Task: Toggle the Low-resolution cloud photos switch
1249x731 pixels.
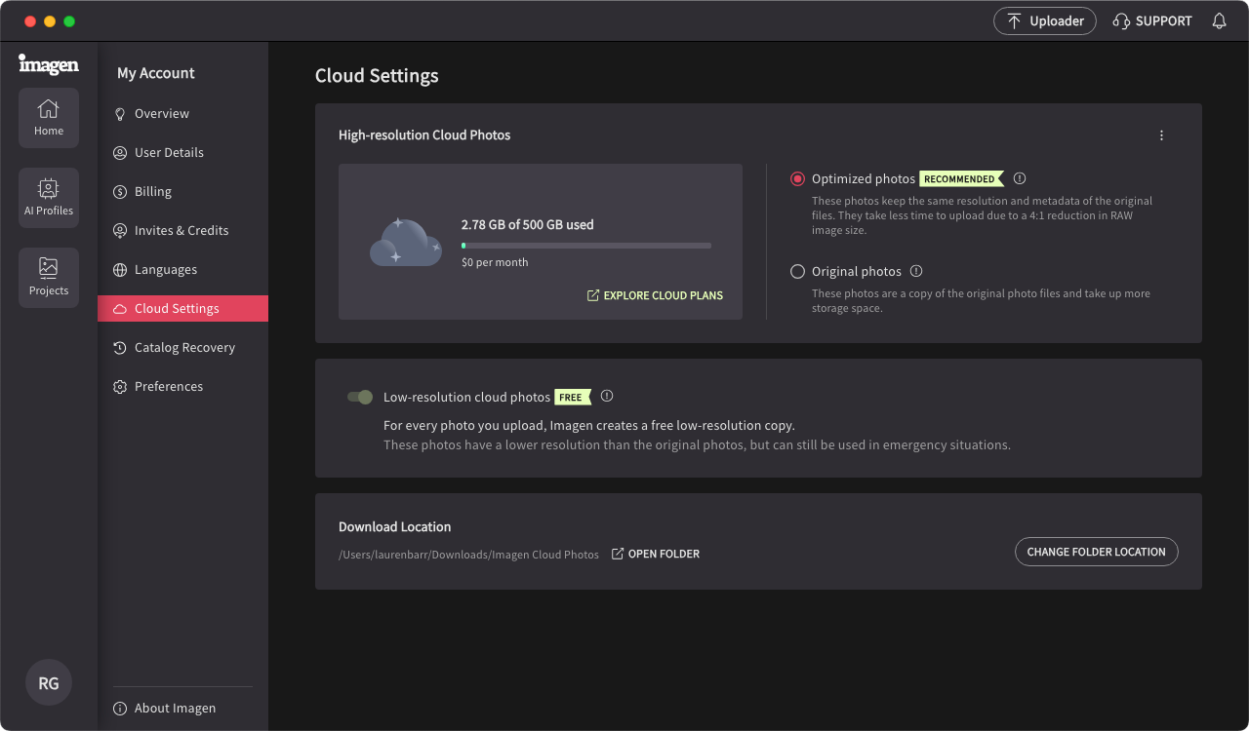Action: [360, 397]
